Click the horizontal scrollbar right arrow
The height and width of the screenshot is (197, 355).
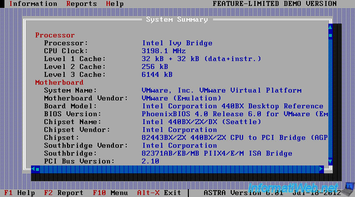321,169
